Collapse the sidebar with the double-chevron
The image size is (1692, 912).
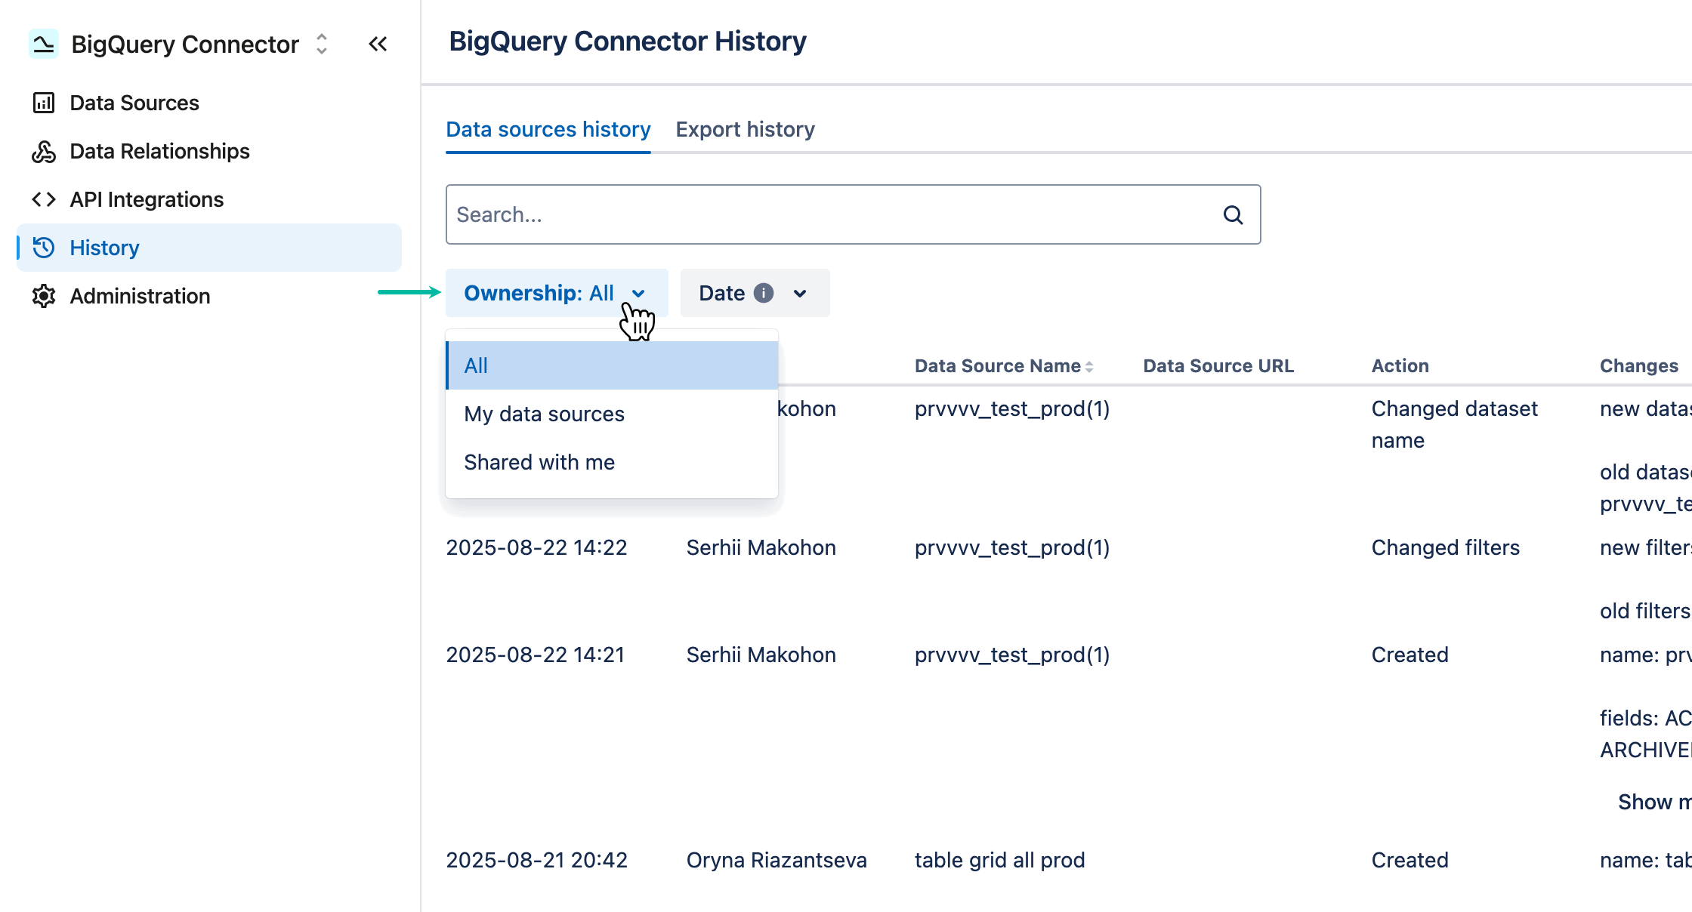coord(378,44)
